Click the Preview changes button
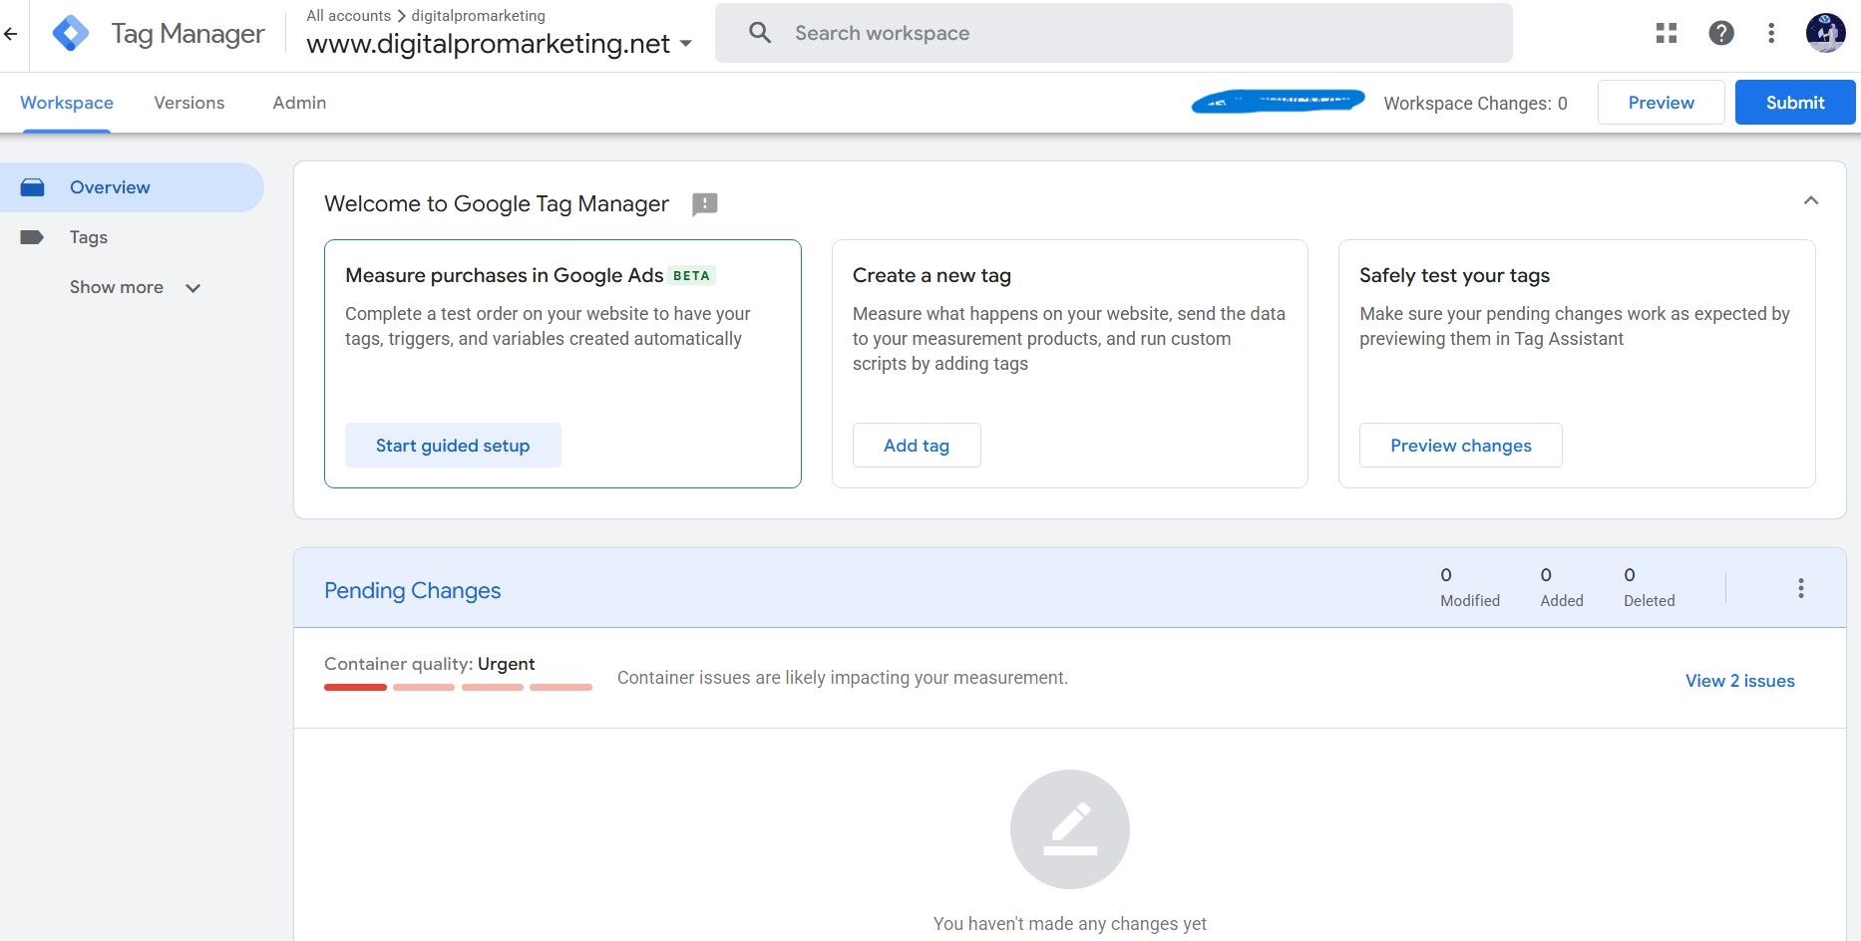Viewport: 1861px width, 941px height. click(1461, 446)
